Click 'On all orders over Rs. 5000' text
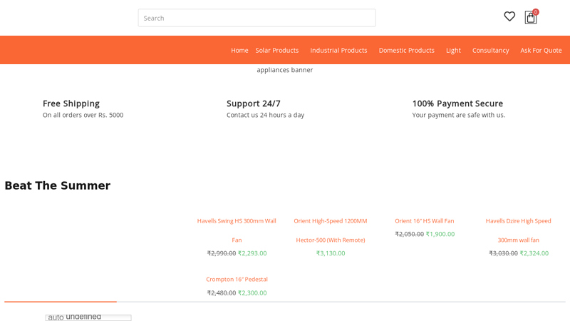This screenshot has height=321, width=570. pos(83,115)
